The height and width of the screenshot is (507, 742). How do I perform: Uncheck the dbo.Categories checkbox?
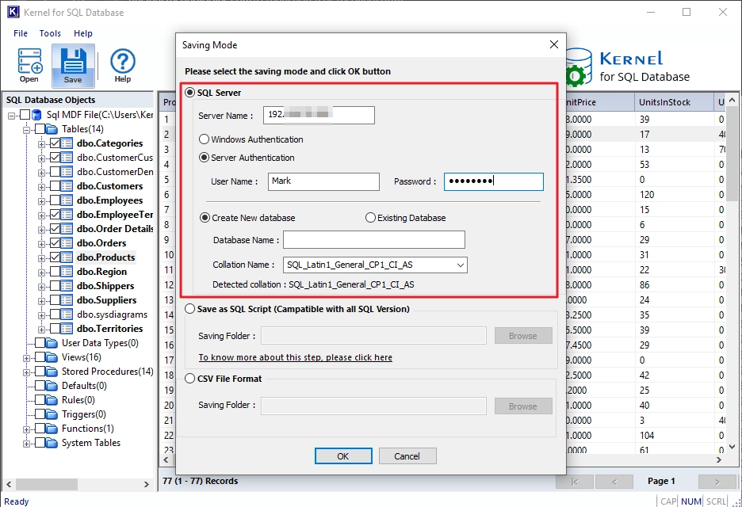tap(55, 143)
